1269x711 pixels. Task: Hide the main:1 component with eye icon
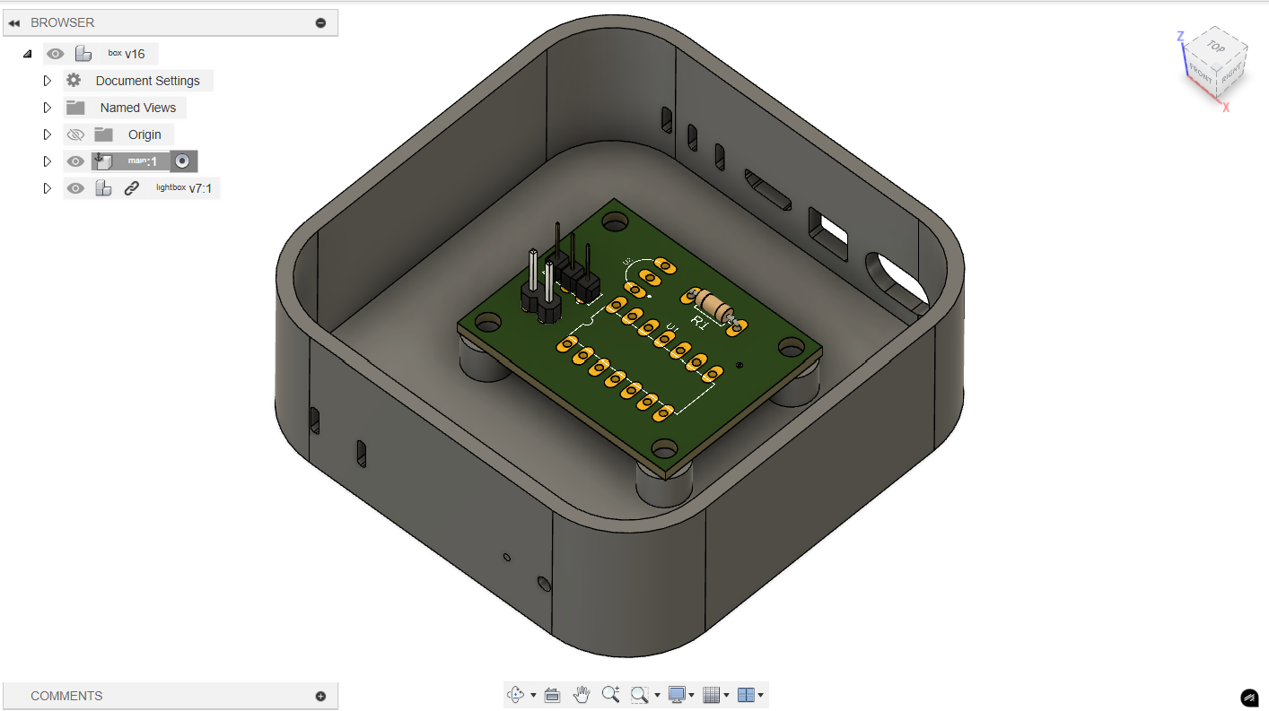pyautogui.click(x=75, y=161)
